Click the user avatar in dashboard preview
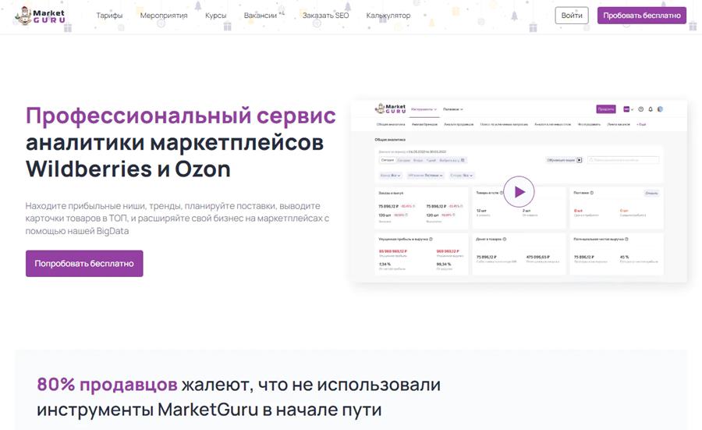The image size is (702, 430). tap(660, 108)
